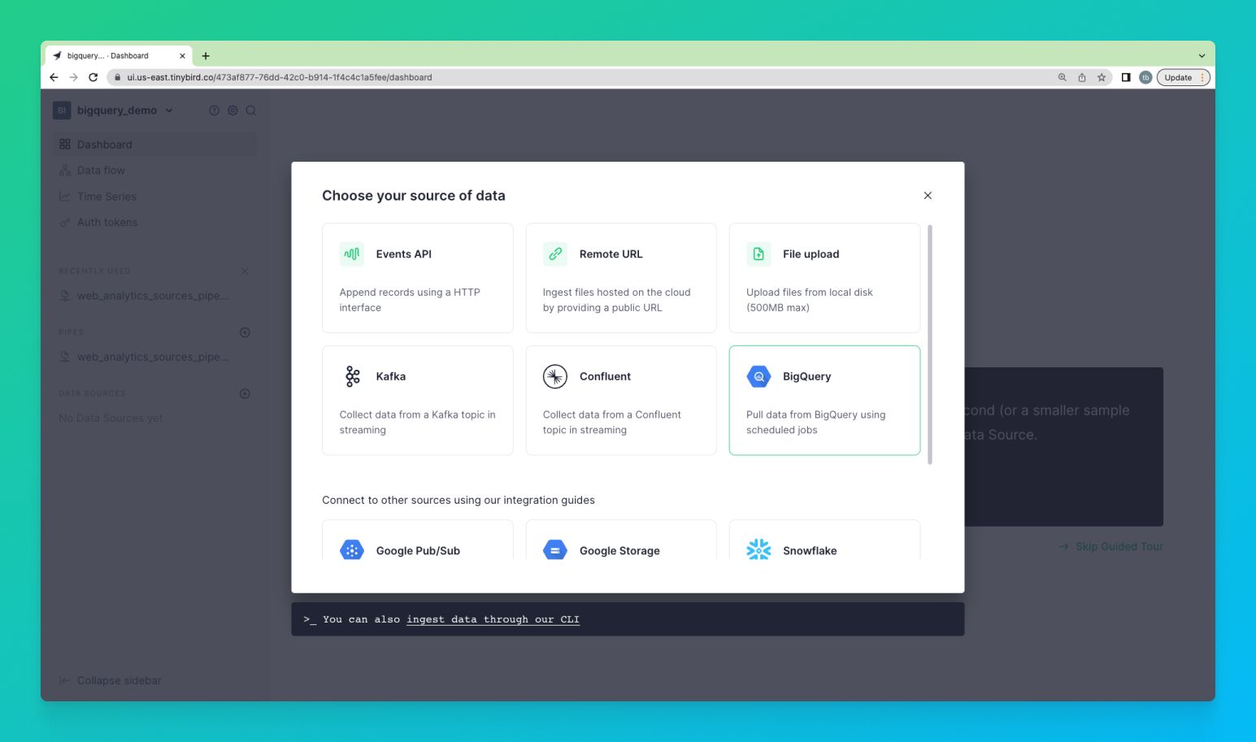
Task: Click the dialog's vertical scrollbar
Action: click(930, 345)
